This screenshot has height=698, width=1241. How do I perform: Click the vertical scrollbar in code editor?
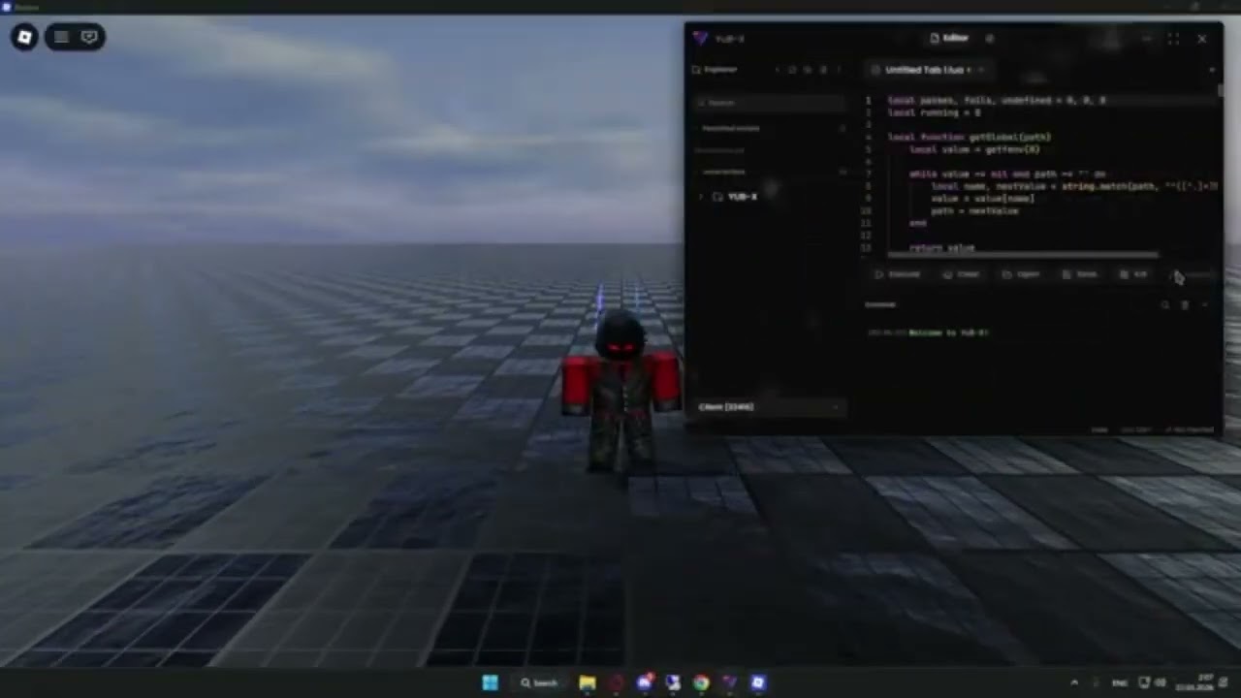[x=1220, y=89]
